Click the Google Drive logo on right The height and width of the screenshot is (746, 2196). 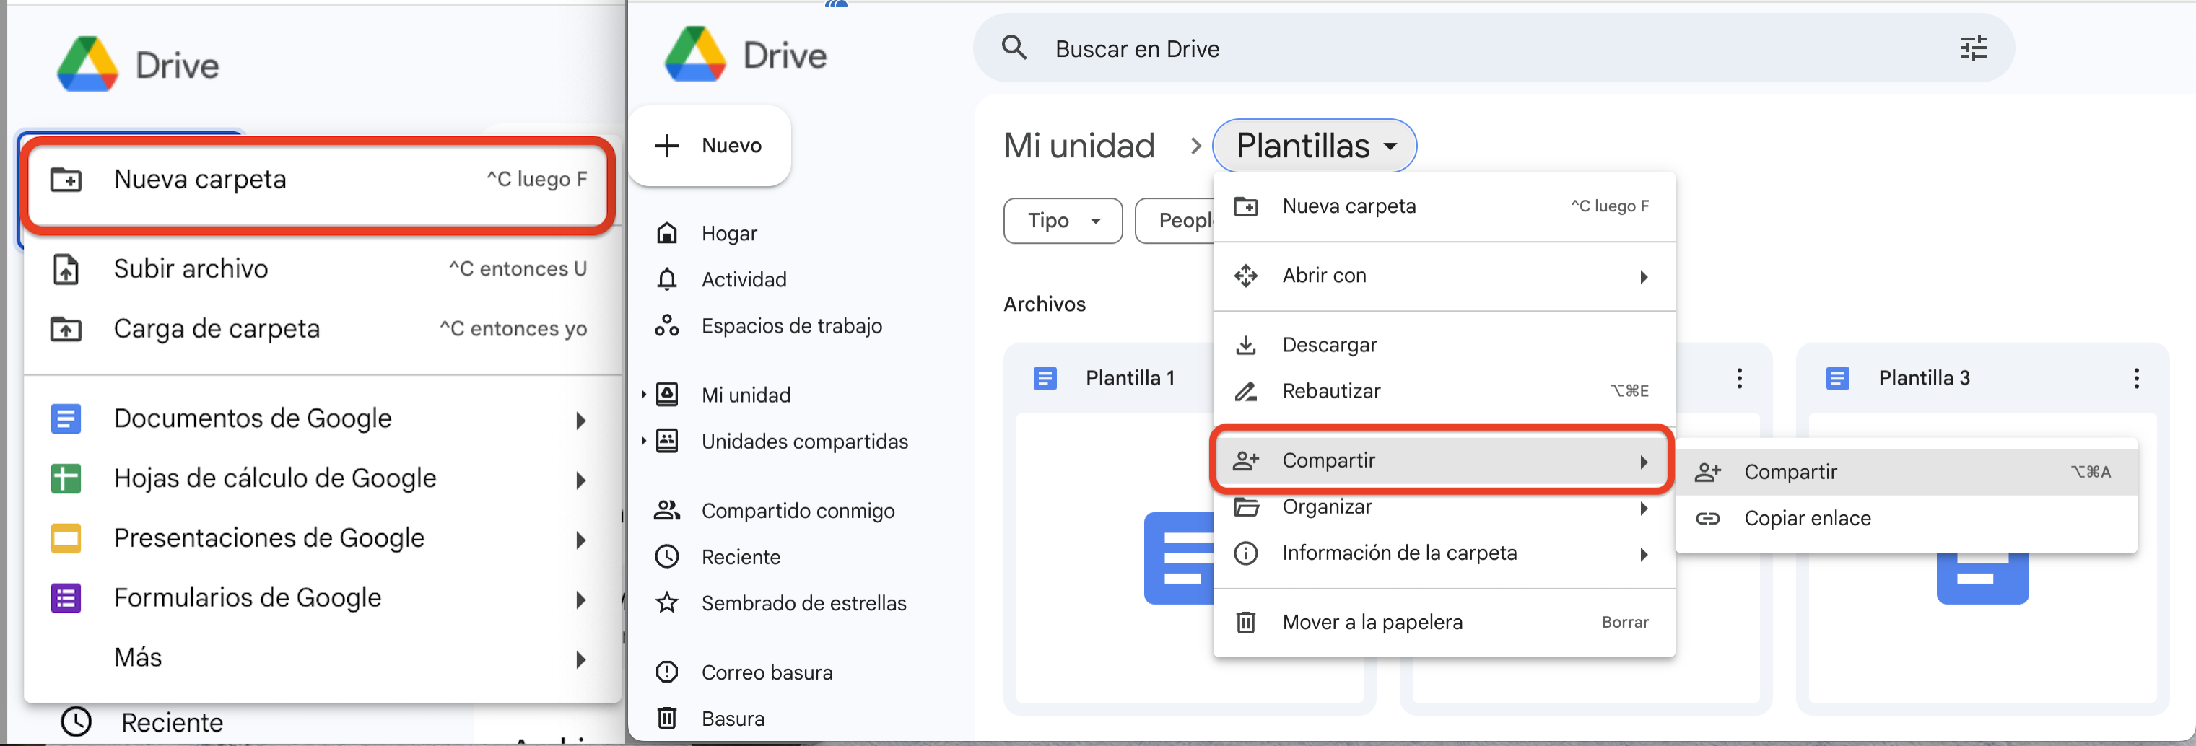pos(694,56)
